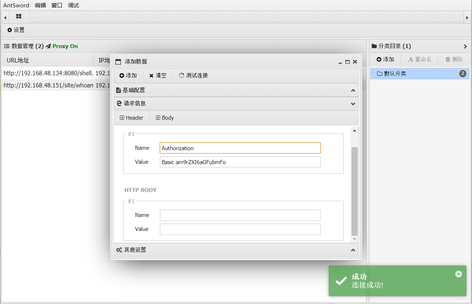
Task: Select the 默认分类 category
Action: 419,74
